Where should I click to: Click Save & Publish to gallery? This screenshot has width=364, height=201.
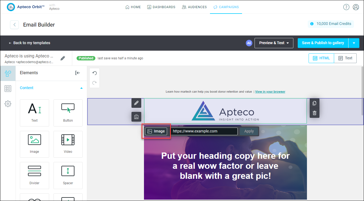click(x=323, y=43)
